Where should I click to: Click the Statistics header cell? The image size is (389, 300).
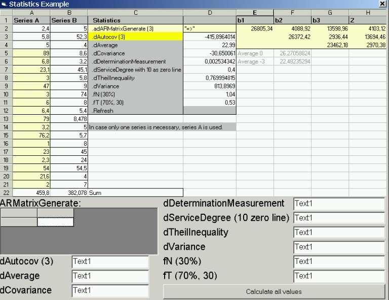pos(136,20)
